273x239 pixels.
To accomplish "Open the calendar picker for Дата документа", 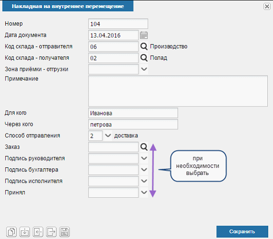I will [x=144, y=35].
